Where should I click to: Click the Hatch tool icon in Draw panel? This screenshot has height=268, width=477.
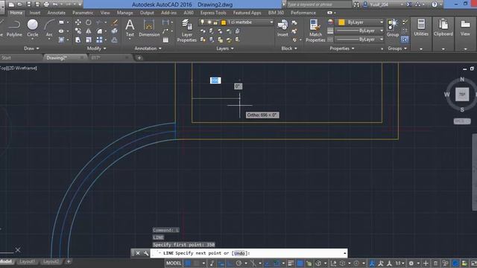coord(61,39)
